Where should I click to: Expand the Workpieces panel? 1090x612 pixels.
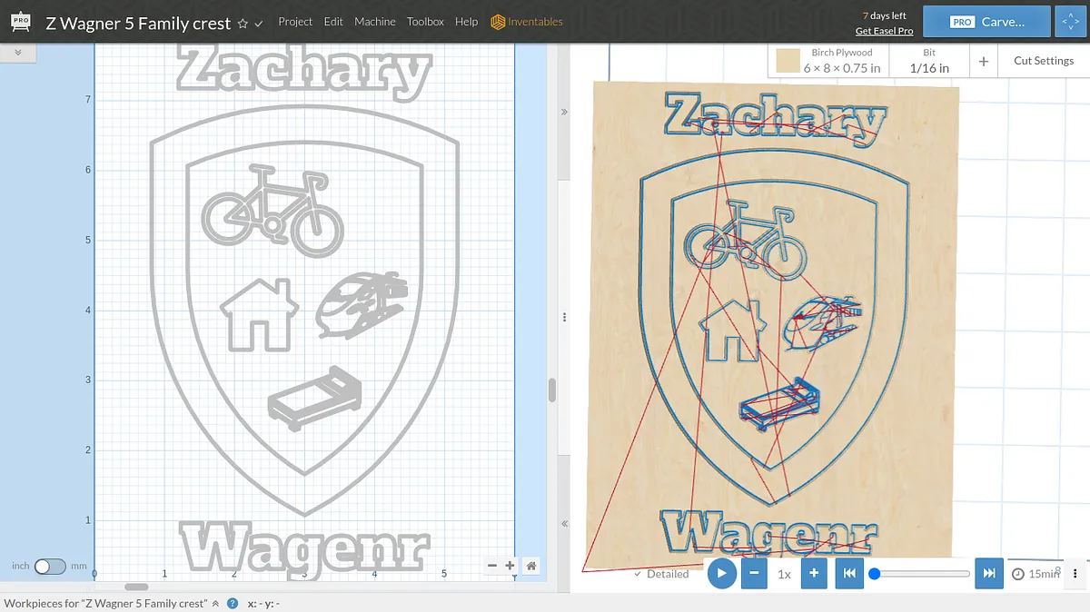click(215, 604)
